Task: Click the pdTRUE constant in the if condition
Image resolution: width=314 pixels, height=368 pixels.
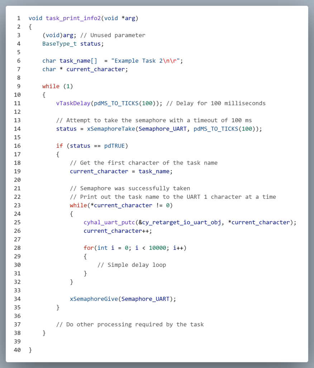Action: coord(114,146)
